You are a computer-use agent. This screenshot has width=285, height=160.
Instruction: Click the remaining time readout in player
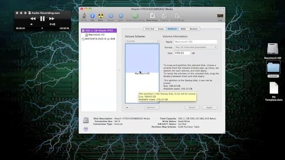click(x=64, y=28)
